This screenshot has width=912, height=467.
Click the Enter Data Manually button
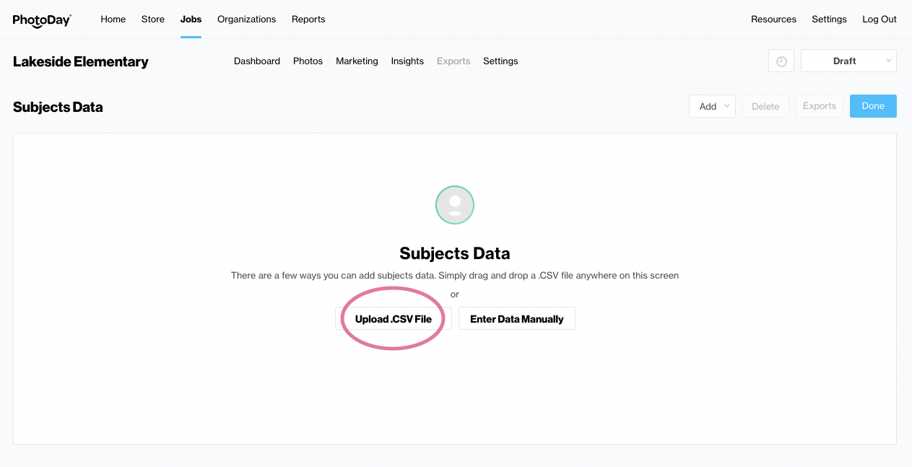coord(517,319)
